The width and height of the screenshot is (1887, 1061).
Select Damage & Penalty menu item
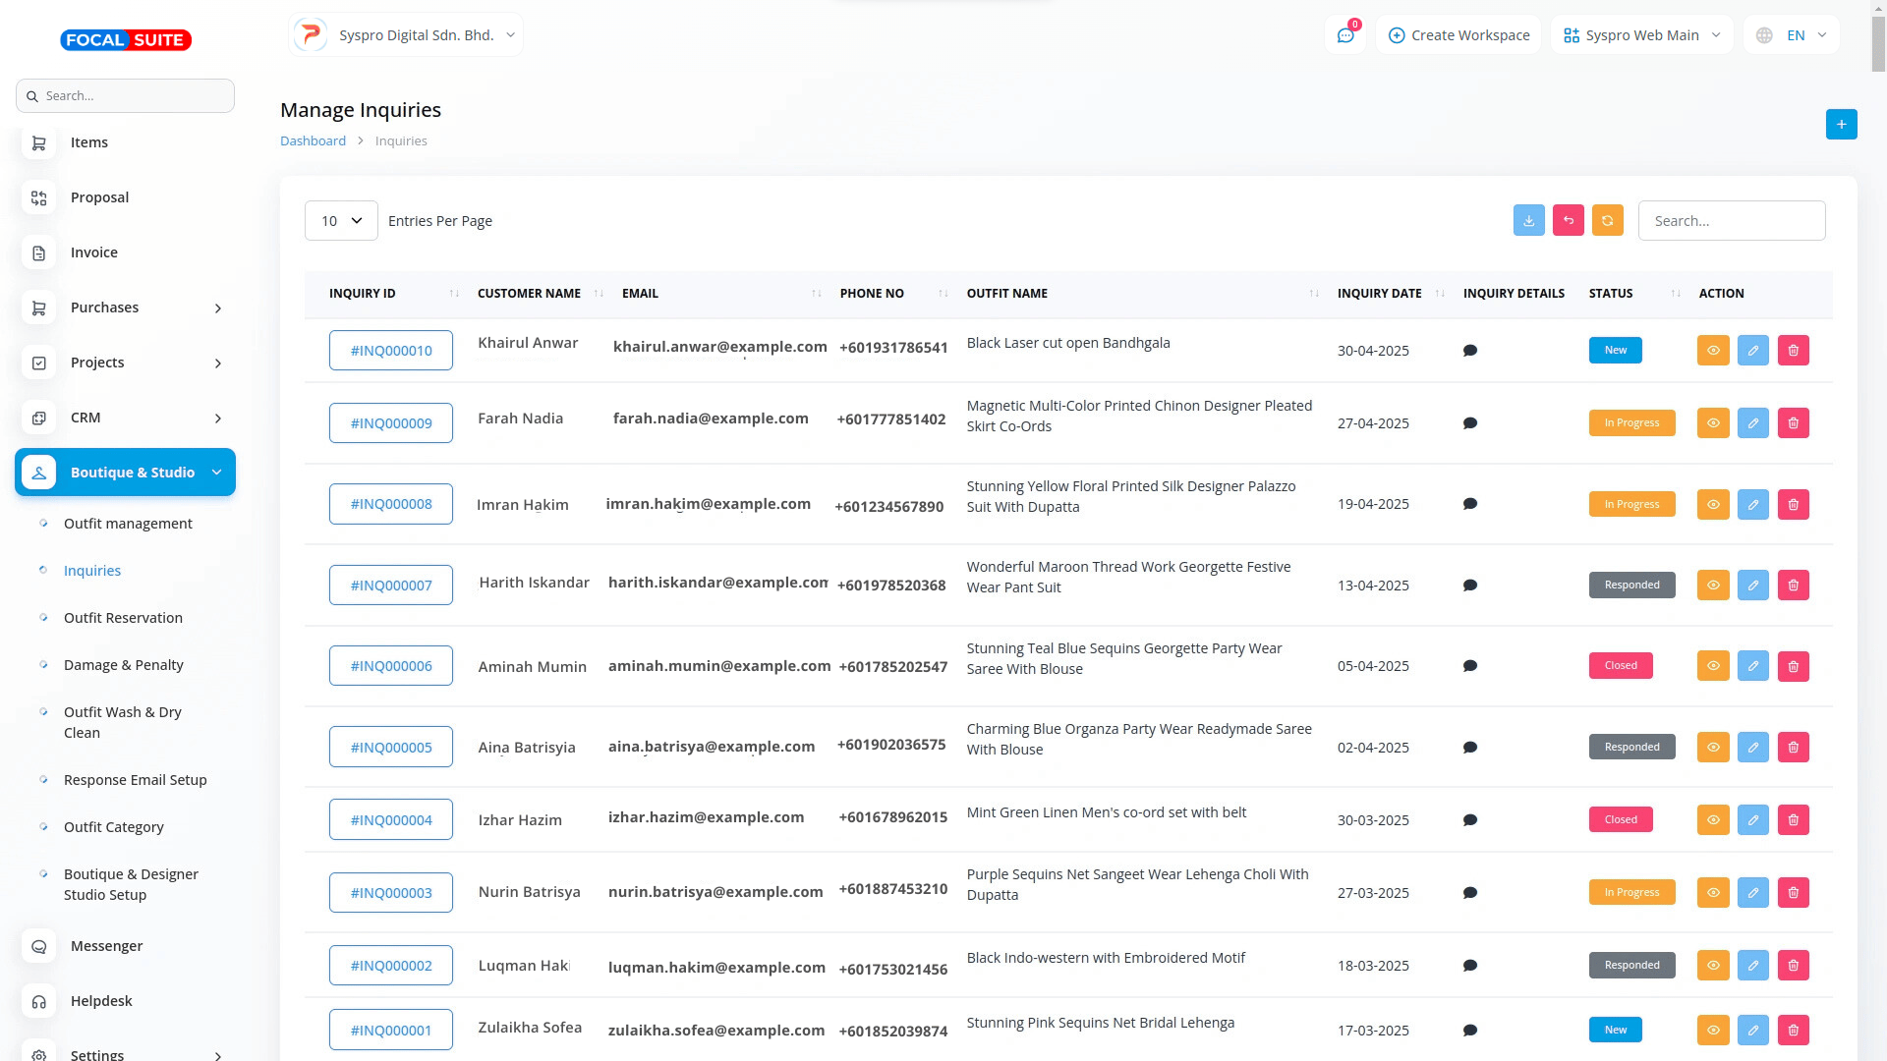[123, 665]
